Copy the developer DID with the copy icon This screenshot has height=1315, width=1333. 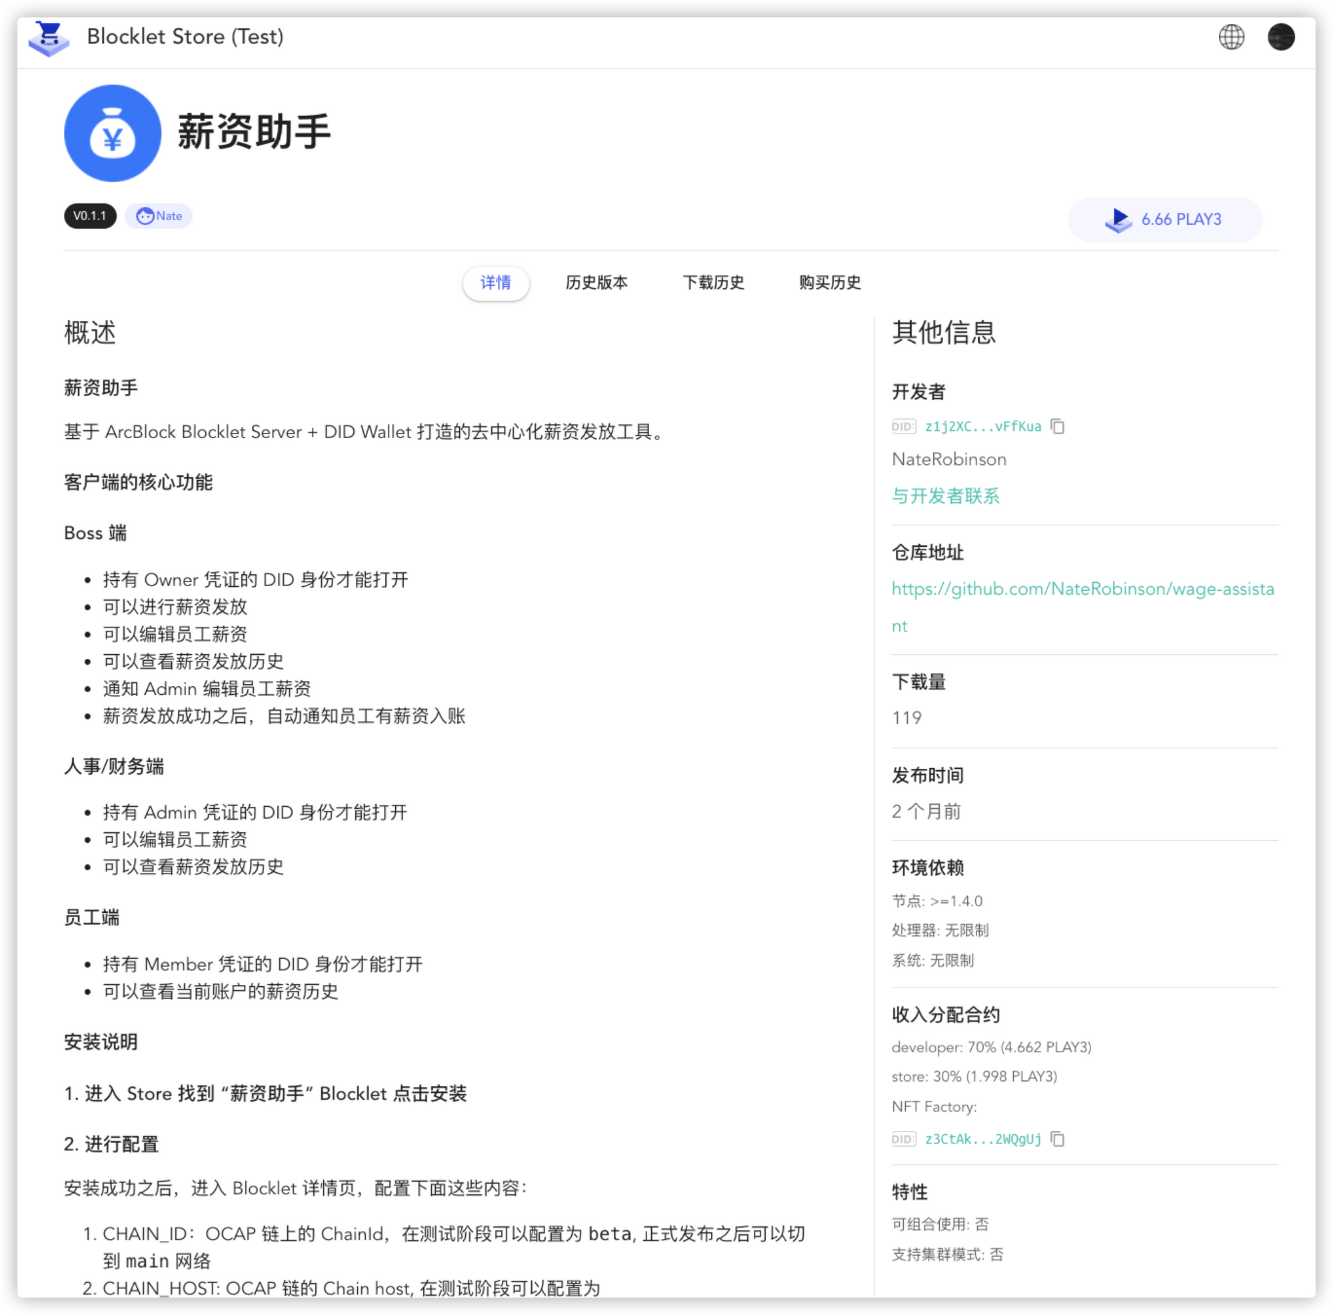click(x=1058, y=427)
